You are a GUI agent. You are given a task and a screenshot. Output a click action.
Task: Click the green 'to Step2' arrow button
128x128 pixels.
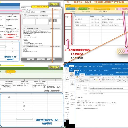point(83,9)
